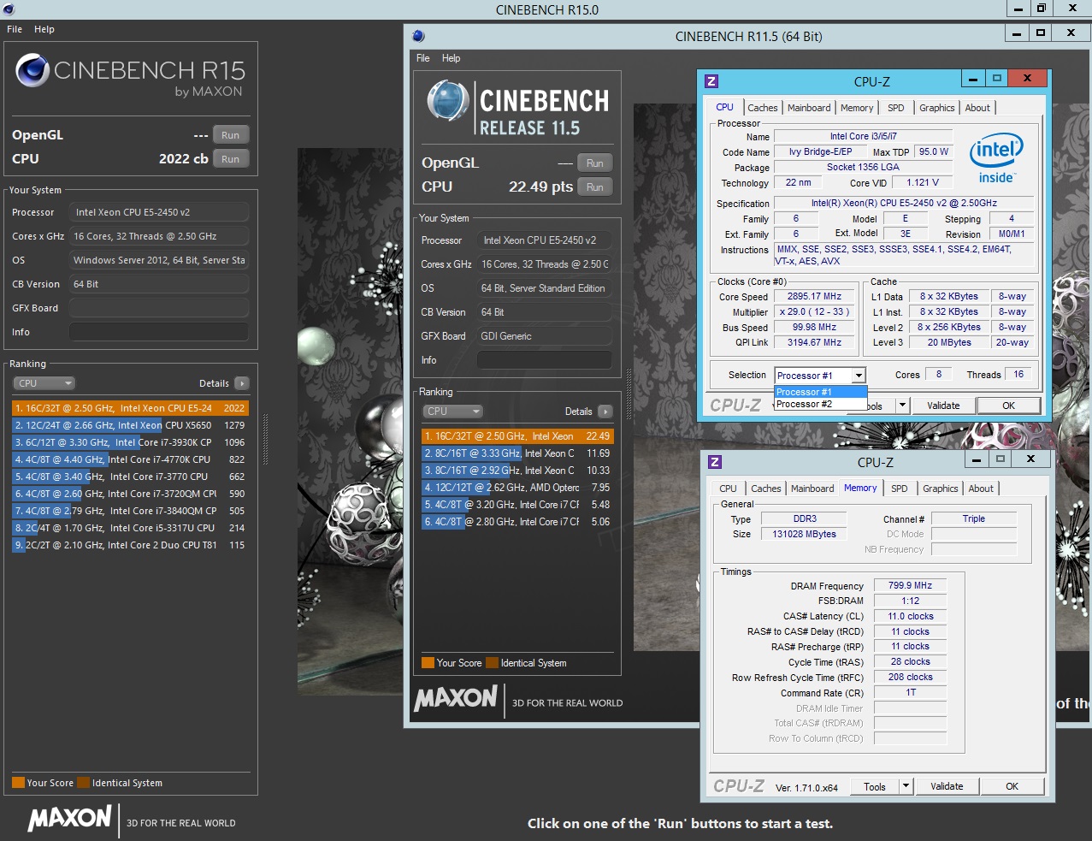Switch to SPD tab in upper CPU-Z
This screenshot has width=1092, height=841.
coord(896,108)
